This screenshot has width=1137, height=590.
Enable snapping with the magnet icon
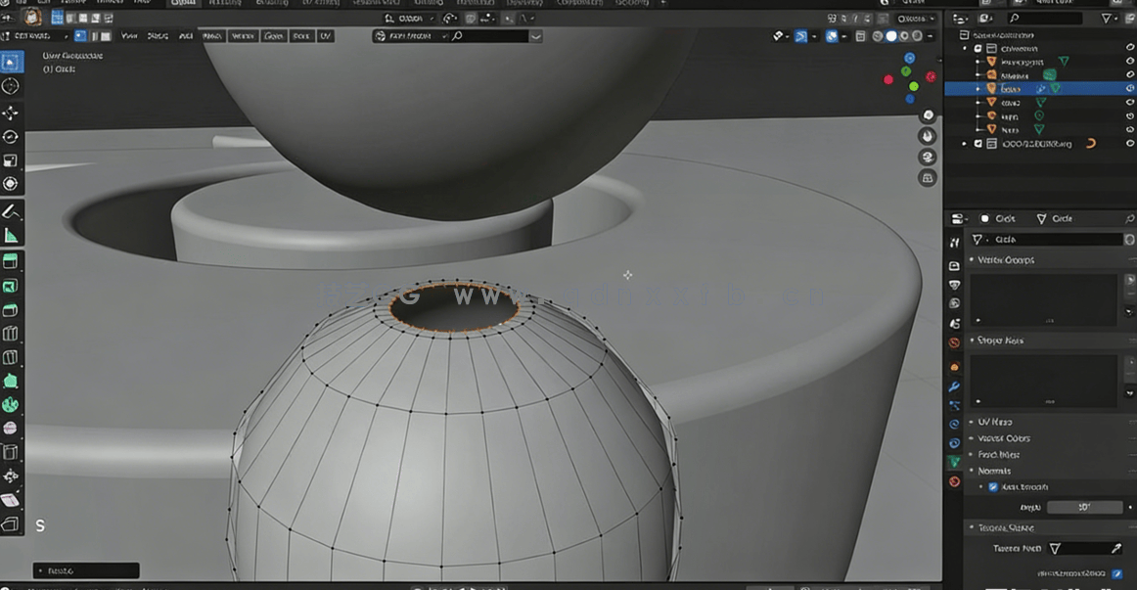pos(799,35)
